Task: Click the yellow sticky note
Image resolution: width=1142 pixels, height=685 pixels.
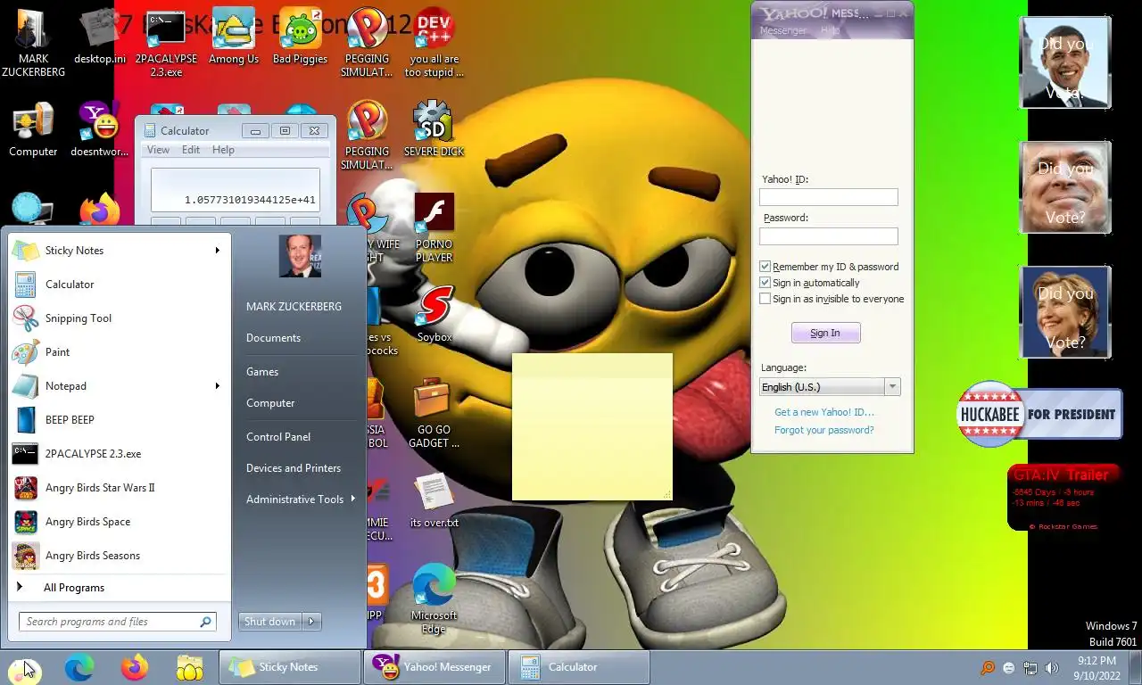Action: click(x=592, y=427)
